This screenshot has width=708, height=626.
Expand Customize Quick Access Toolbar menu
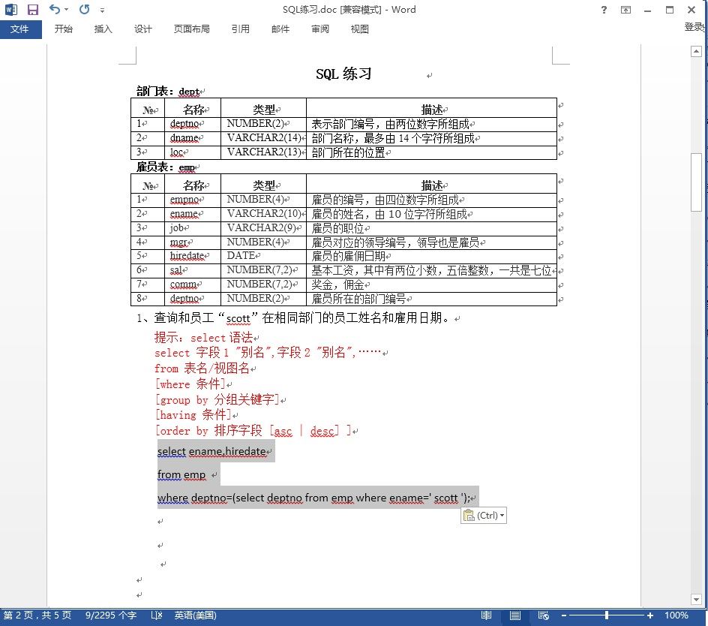tap(103, 10)
